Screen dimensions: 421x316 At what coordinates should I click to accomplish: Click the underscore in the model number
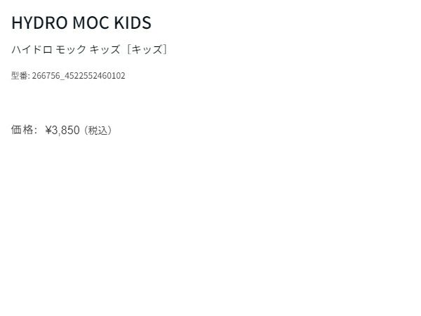(62, 77)
